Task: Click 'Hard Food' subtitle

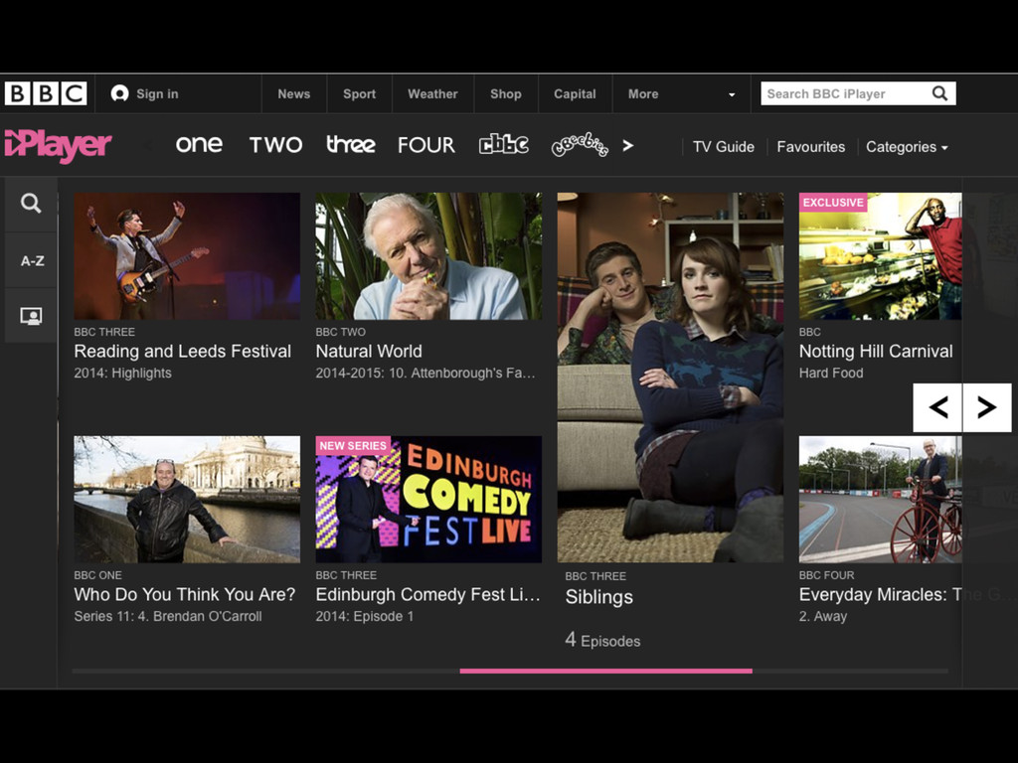Action: pos(831,374)
